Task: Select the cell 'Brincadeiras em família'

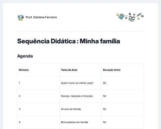Action: pyautogui.click(x=80, y=122)
